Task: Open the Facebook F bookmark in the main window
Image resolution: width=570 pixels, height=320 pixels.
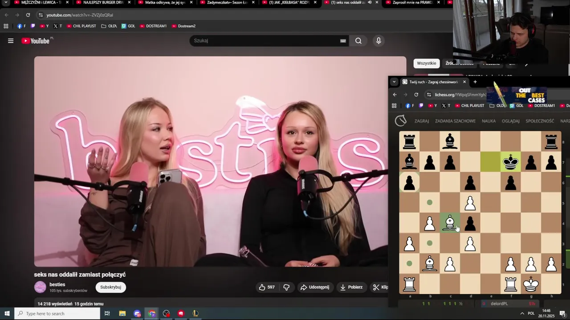Action: click(21, 26)
